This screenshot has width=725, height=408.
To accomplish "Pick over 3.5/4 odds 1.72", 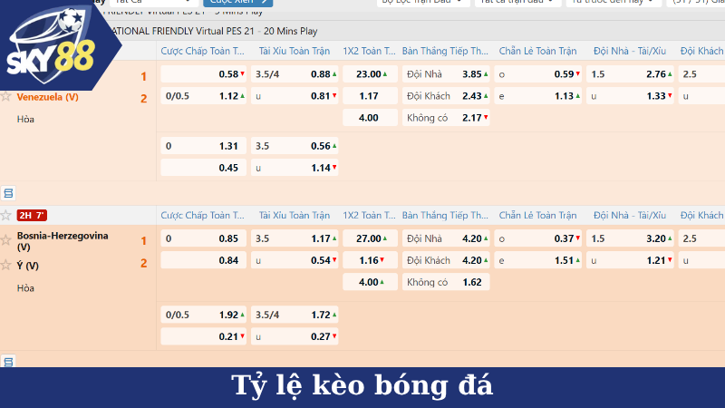I will tap(295, 315).
